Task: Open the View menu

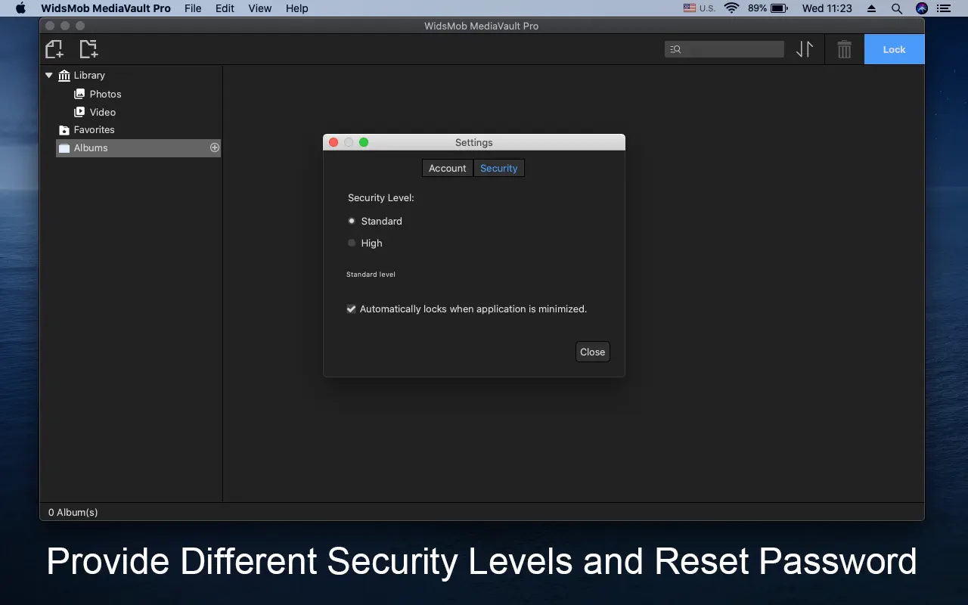Action: click(x=260, y=8)
